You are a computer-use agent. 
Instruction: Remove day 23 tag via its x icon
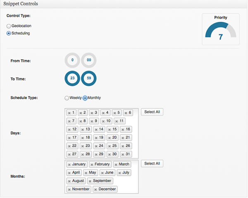click(83, 146)
